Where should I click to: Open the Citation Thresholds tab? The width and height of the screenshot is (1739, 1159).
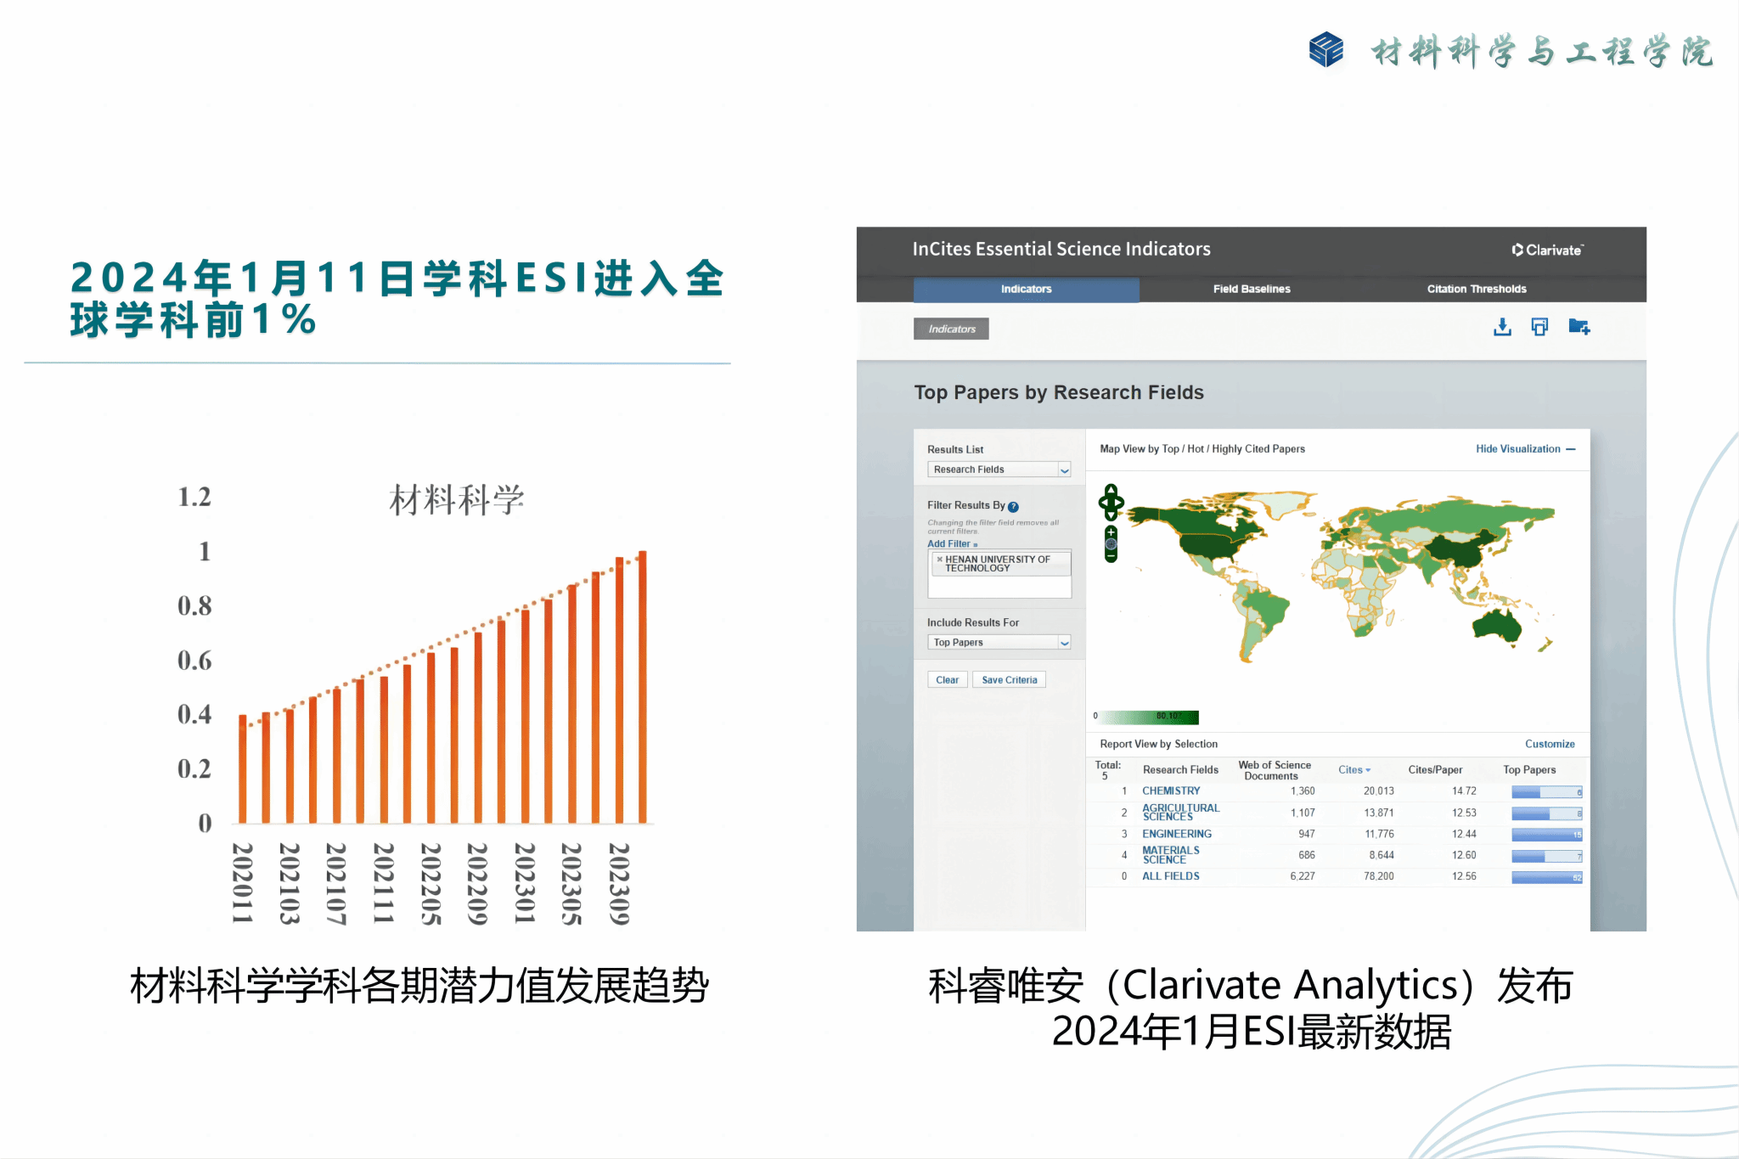point(1476,290)
